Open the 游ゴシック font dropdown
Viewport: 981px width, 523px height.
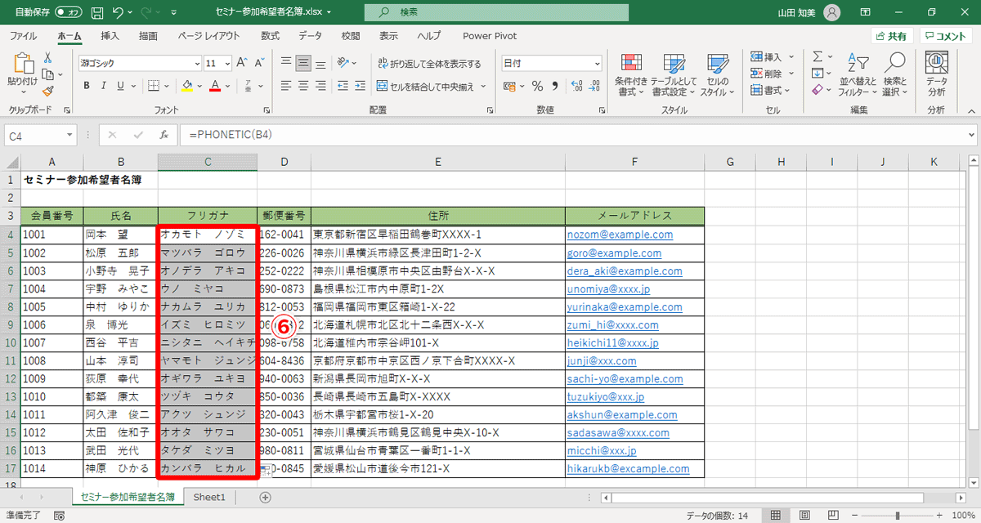click(x=196, y=63)
